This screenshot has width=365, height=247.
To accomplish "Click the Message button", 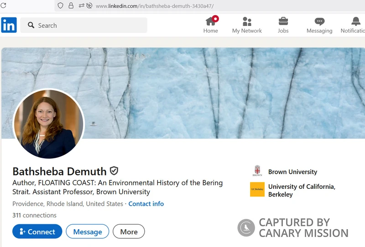I will click(88, 231).
